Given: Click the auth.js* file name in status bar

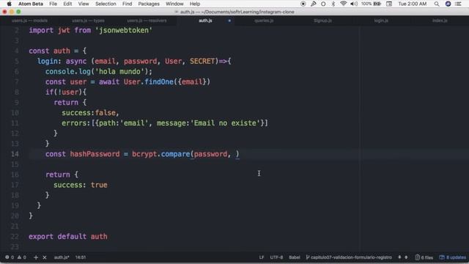Looking at the screenshot, I should click(62, 257).
